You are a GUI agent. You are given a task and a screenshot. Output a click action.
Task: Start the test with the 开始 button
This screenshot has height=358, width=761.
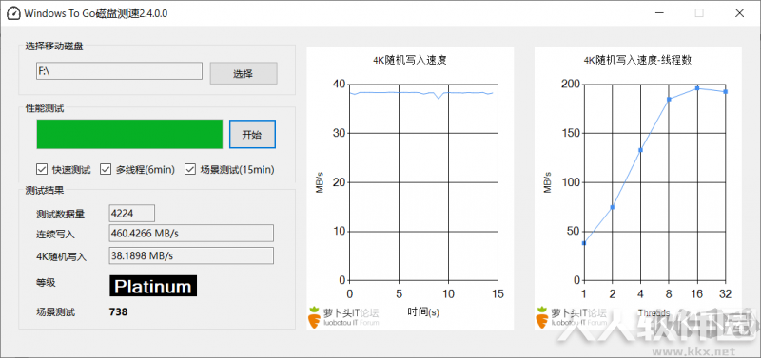coord(252,134)
